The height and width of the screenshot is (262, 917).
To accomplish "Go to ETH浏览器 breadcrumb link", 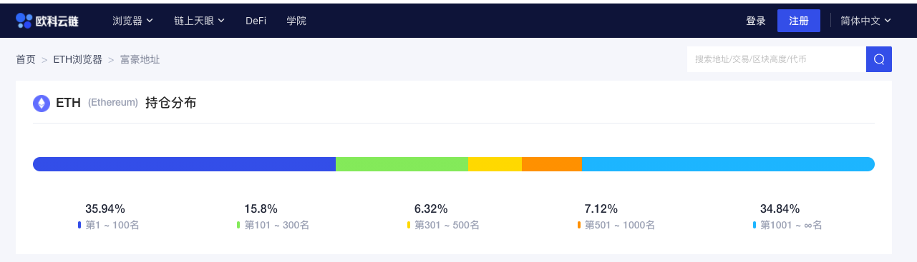I will pos(77,59).
